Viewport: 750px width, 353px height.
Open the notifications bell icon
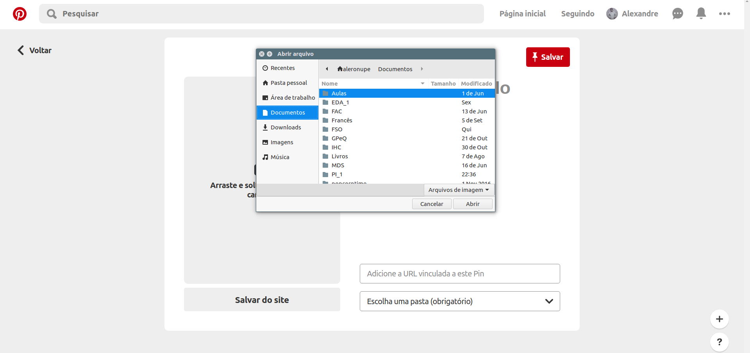(701, 14)
